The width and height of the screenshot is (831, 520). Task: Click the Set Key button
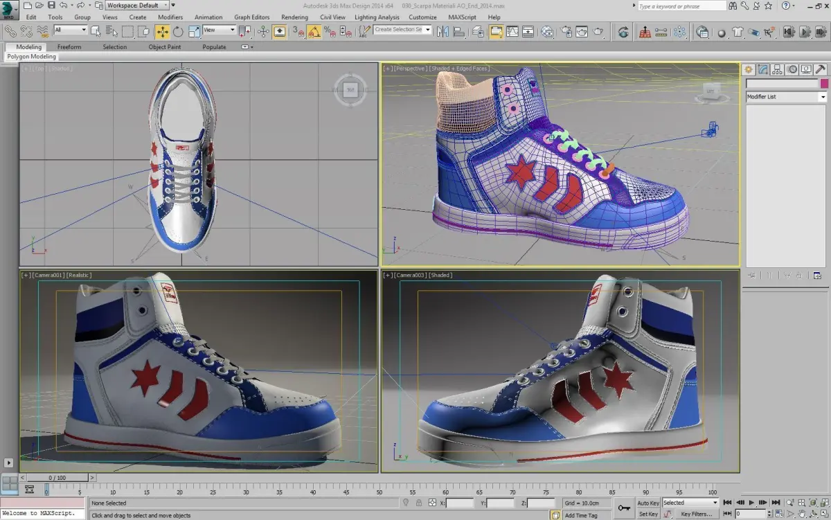pyautogui.click(x=649, y=514)
